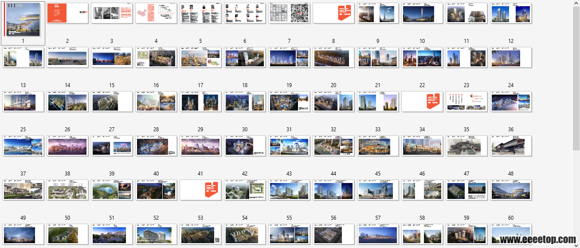The image size is (580, 248).
Task: Click the vertical scrollbar up arrow
Action: point(576,4)
